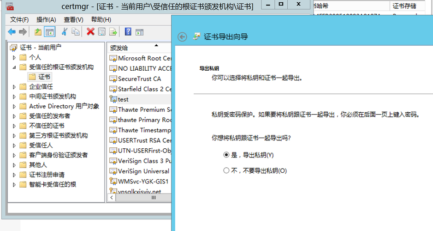
Task: Minimize the certmgr window
Action: coord(268,4)
